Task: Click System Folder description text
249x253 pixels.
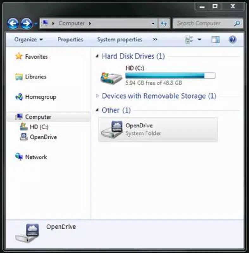Action: [143, 133]
